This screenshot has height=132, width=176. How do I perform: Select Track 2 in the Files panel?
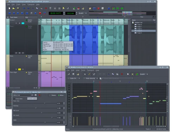(x=139, y=29)
